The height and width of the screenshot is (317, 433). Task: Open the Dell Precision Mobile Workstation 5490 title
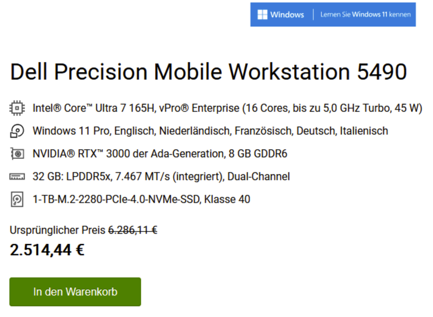(209, 72)
